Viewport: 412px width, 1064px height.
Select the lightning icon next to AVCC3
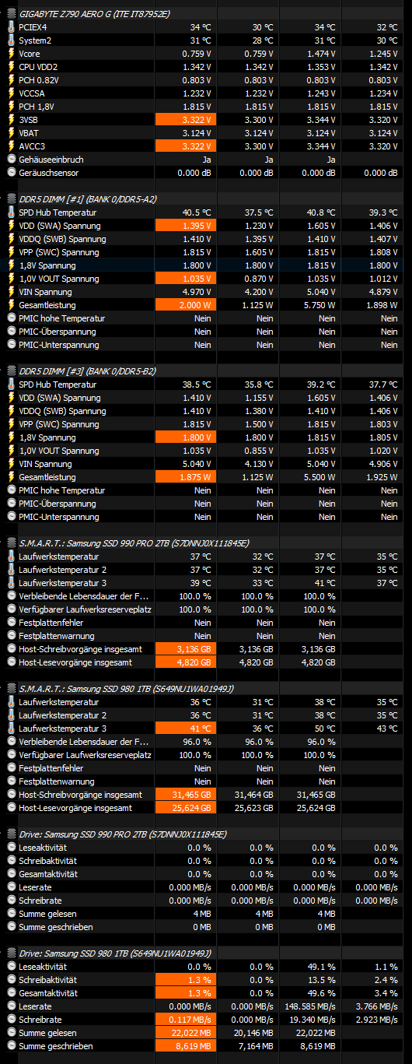(11, 146)
